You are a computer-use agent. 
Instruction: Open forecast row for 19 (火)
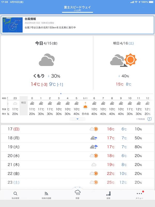point(78,147)
